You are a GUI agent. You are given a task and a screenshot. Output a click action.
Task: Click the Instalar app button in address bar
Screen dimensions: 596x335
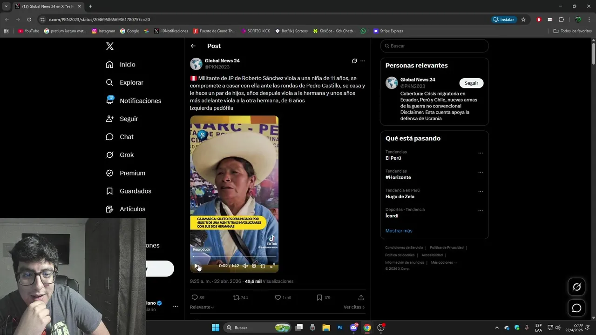pos(504,20)
